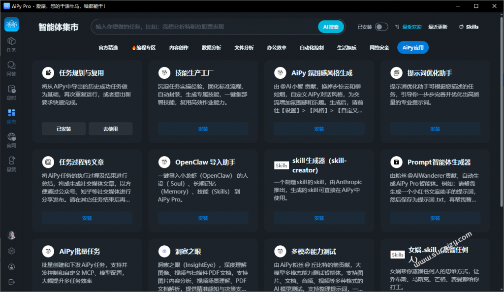Open the AiPy批量任务 card title
The image size is (504, 292).
[80, 252]
